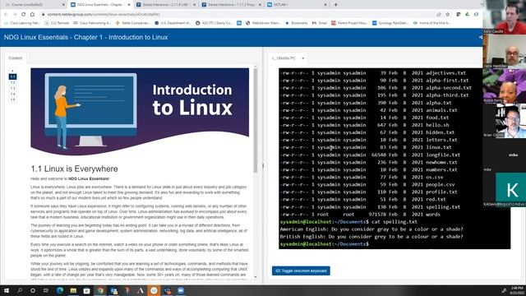Click the content pane vertical scrollbar

[x=256, y=121]
